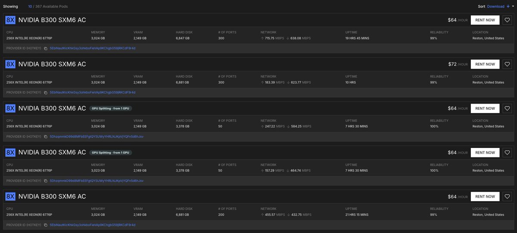
Task: Copy provider ID icon for 6,847 GB disk pod
Action: (x=46, y=48)
